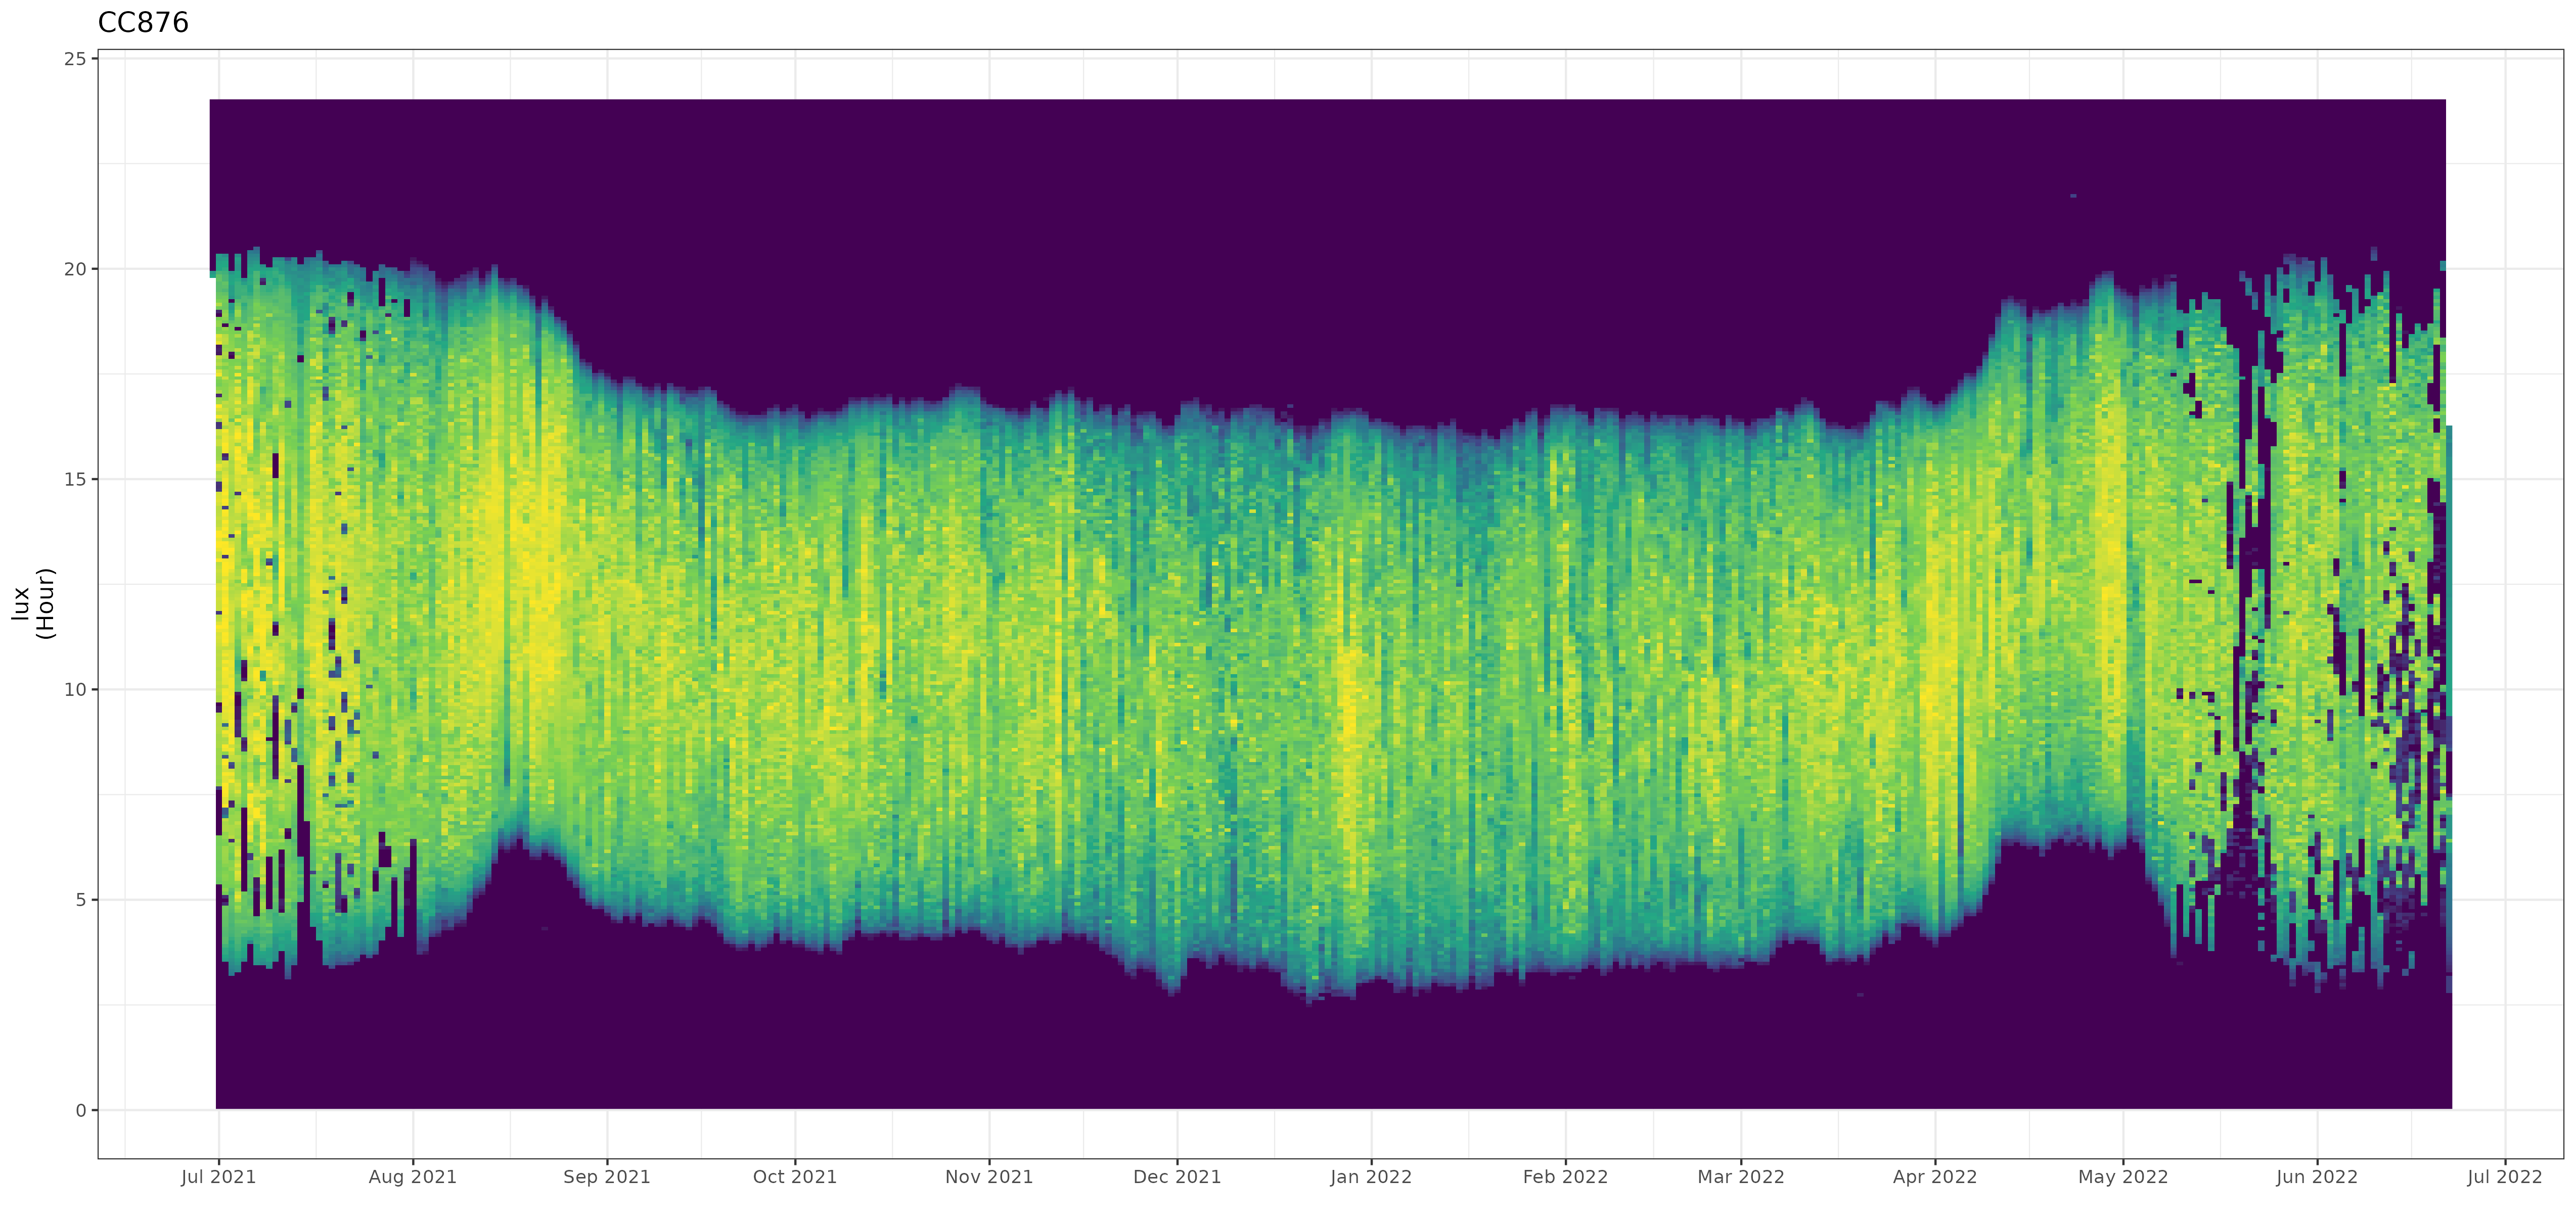
Task: Click the Apr 2022 axis label
Action: tap(1935, 1177)
